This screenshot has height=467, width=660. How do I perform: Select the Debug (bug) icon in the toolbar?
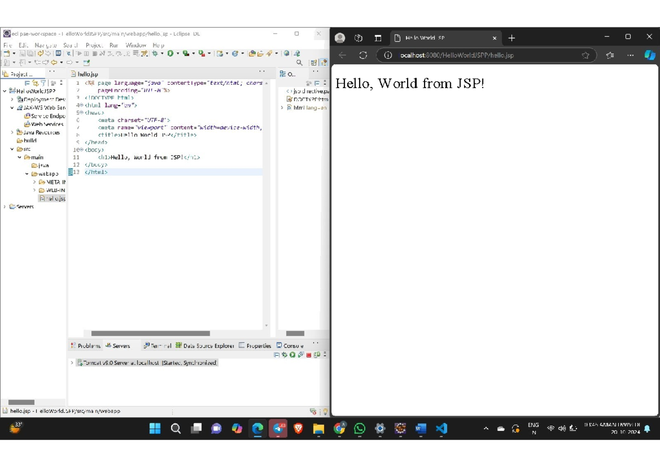(156, 53)
